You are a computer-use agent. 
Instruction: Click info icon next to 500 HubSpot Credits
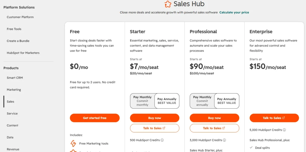tap(162, 140)
